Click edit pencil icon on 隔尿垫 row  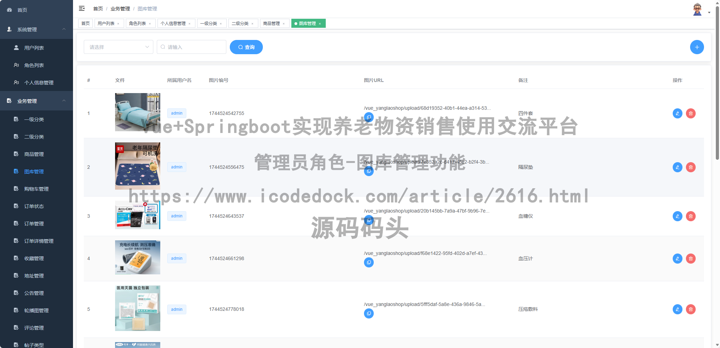pyautogui.click(x=677, y=167)
